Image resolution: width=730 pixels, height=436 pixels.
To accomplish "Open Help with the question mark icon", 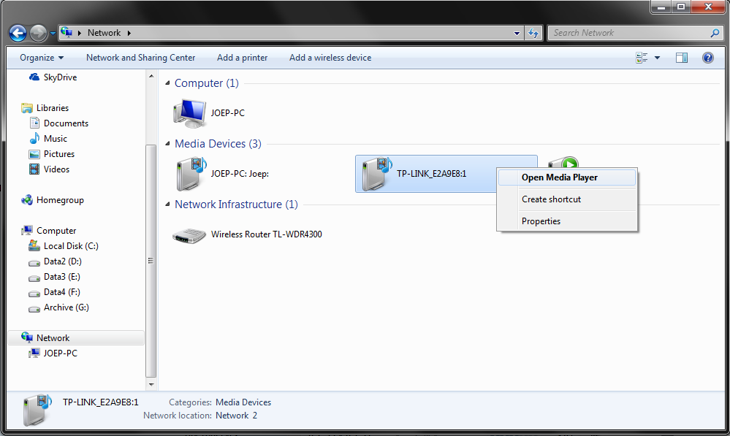I will tap(707, 58).
